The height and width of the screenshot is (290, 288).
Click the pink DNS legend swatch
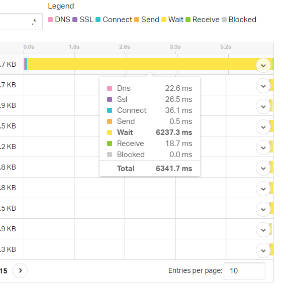(x=50, y=20)
